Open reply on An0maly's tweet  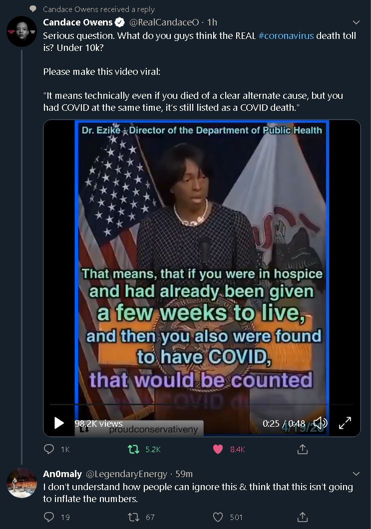tap(49, 517)
